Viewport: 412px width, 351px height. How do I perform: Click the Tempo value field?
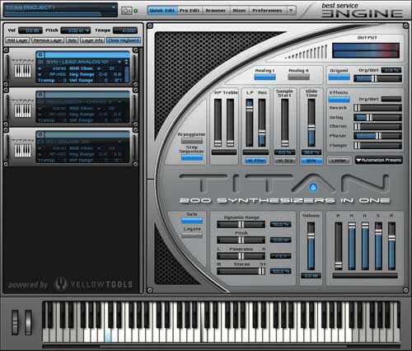point(125,30)
